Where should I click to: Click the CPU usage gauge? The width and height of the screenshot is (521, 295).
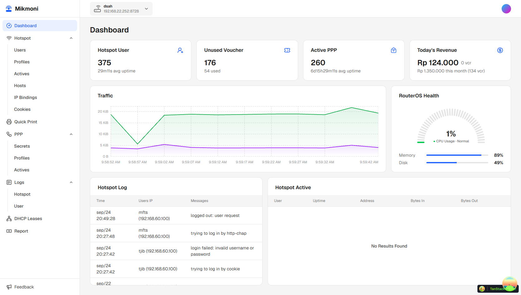[451, 126]
